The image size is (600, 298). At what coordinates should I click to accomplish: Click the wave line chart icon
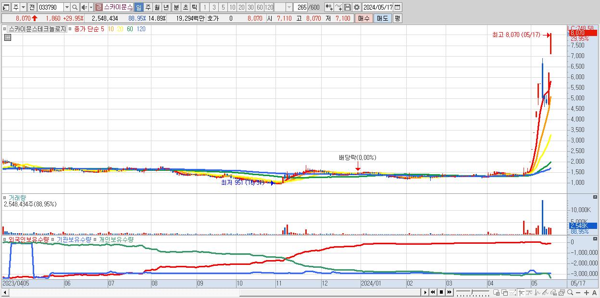point(537,292)
